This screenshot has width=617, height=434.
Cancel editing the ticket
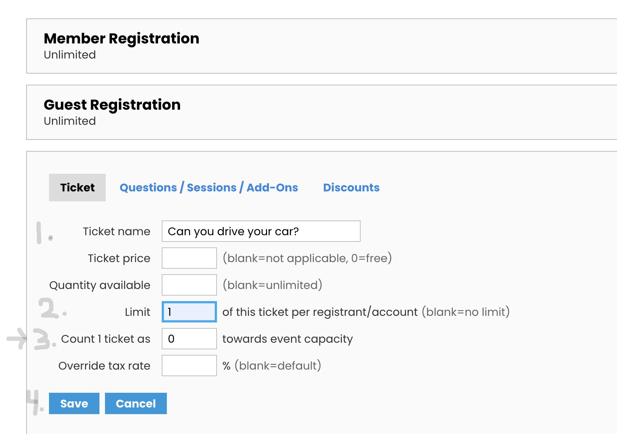(x=136, y=403)
